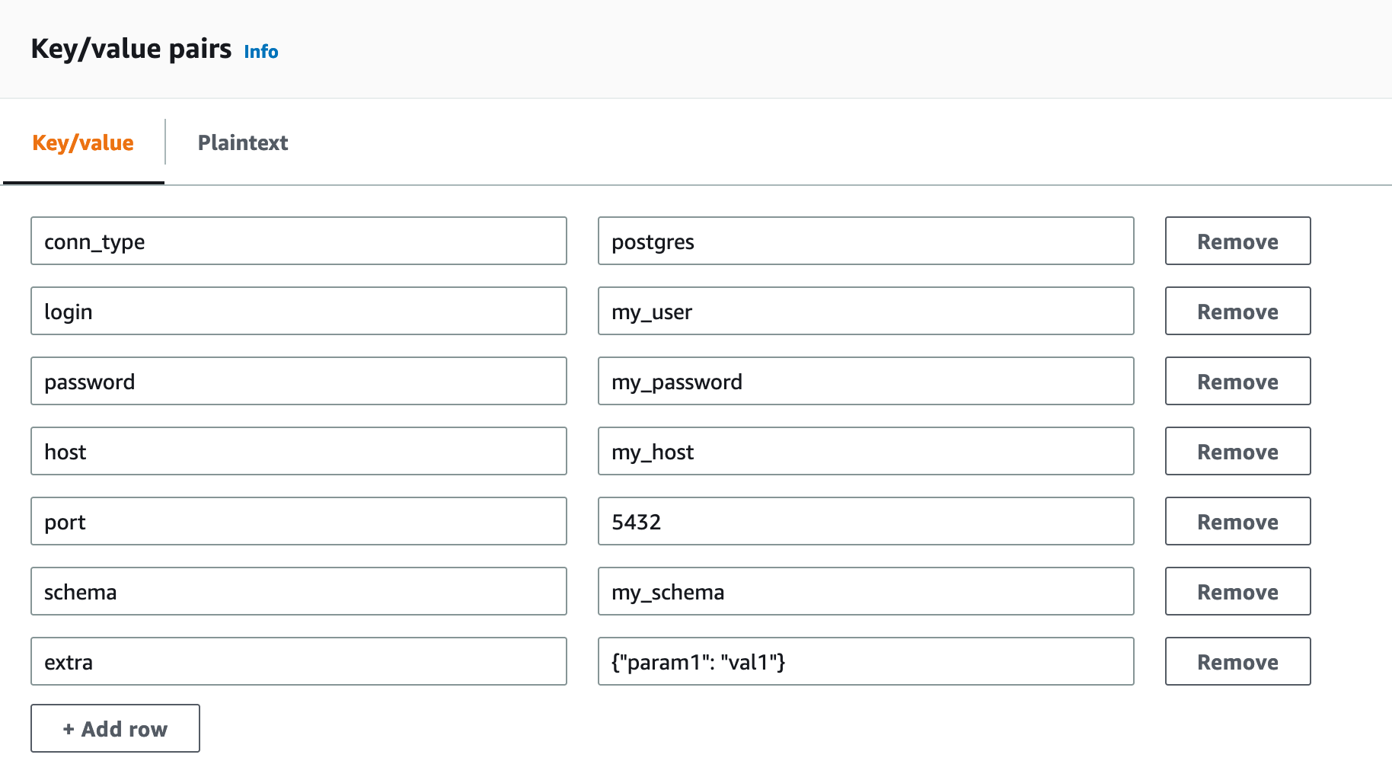Remove the extra row
The image size is (1392, 777).
point(1237,661)
